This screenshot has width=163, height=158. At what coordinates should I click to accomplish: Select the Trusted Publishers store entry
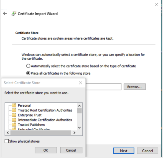pos(31,125)
